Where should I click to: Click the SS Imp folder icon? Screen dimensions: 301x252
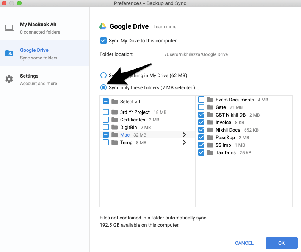point(210,145)
